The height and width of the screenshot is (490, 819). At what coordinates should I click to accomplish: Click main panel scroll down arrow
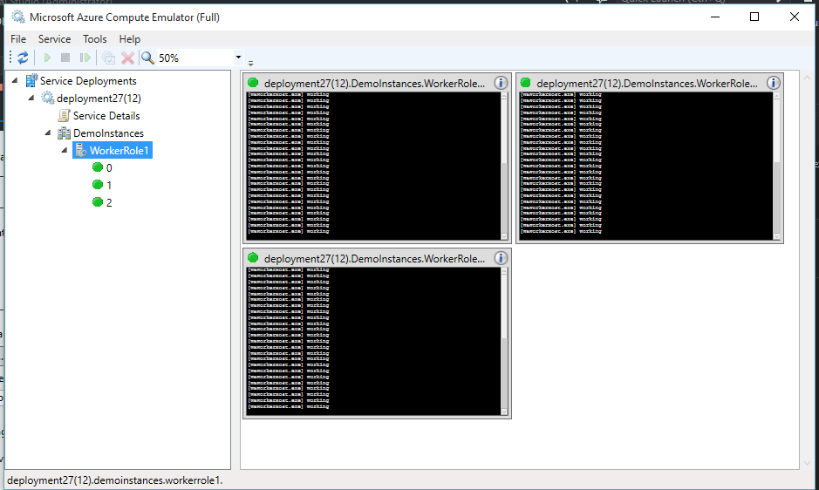click(807, 463)
